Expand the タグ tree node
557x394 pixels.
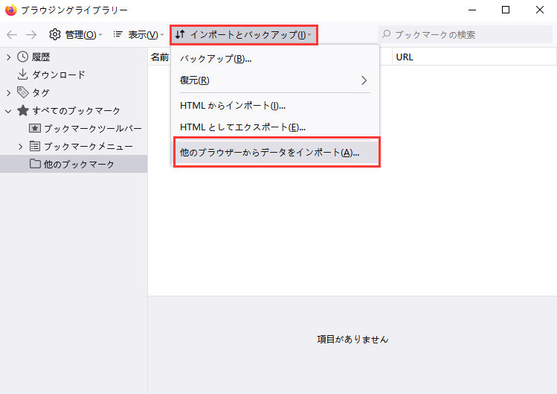pos(8,92)
